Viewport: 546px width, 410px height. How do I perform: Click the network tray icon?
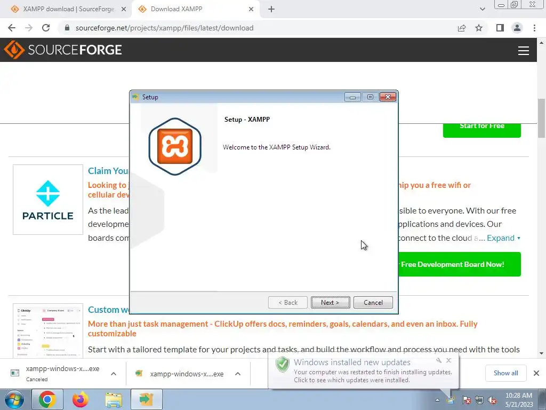[x=479, y=400]
